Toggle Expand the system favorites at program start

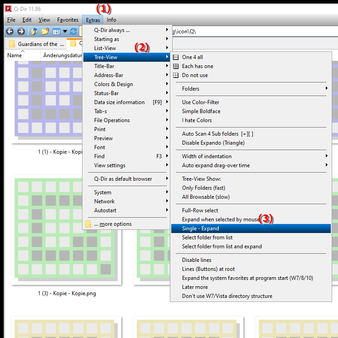pos(251,278)
